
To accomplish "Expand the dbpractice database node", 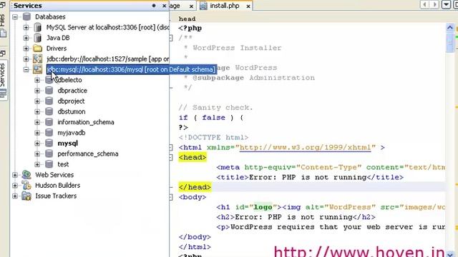I will pos(37,91).
